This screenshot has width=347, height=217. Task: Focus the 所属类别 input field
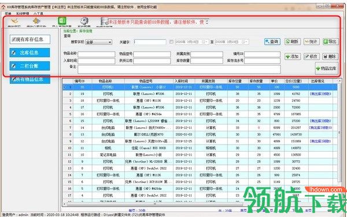tap(206, 54)
